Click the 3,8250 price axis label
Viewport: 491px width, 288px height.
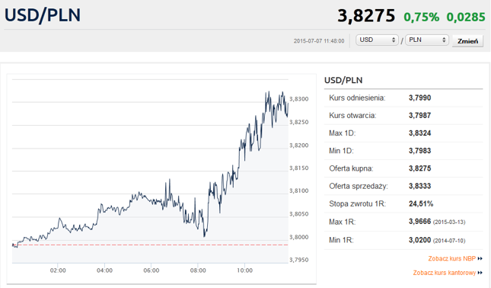click(x=298, y=122)
